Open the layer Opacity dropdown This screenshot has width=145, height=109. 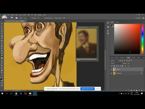pos(129,63)
